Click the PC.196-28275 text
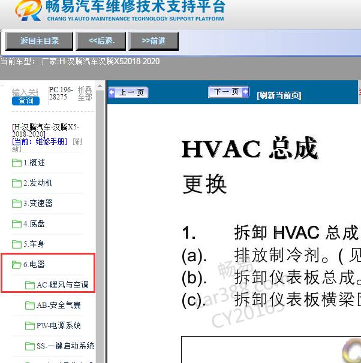The image size is (361, 363). 61,93
